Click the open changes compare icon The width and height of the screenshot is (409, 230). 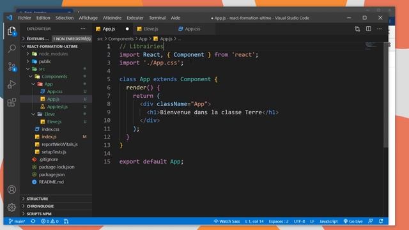357,29
